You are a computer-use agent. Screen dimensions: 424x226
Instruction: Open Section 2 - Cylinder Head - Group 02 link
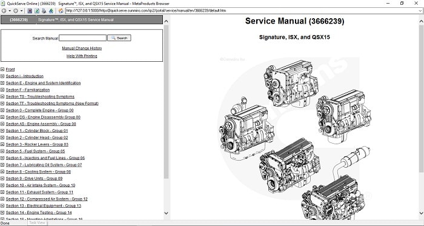click(37, 138)
